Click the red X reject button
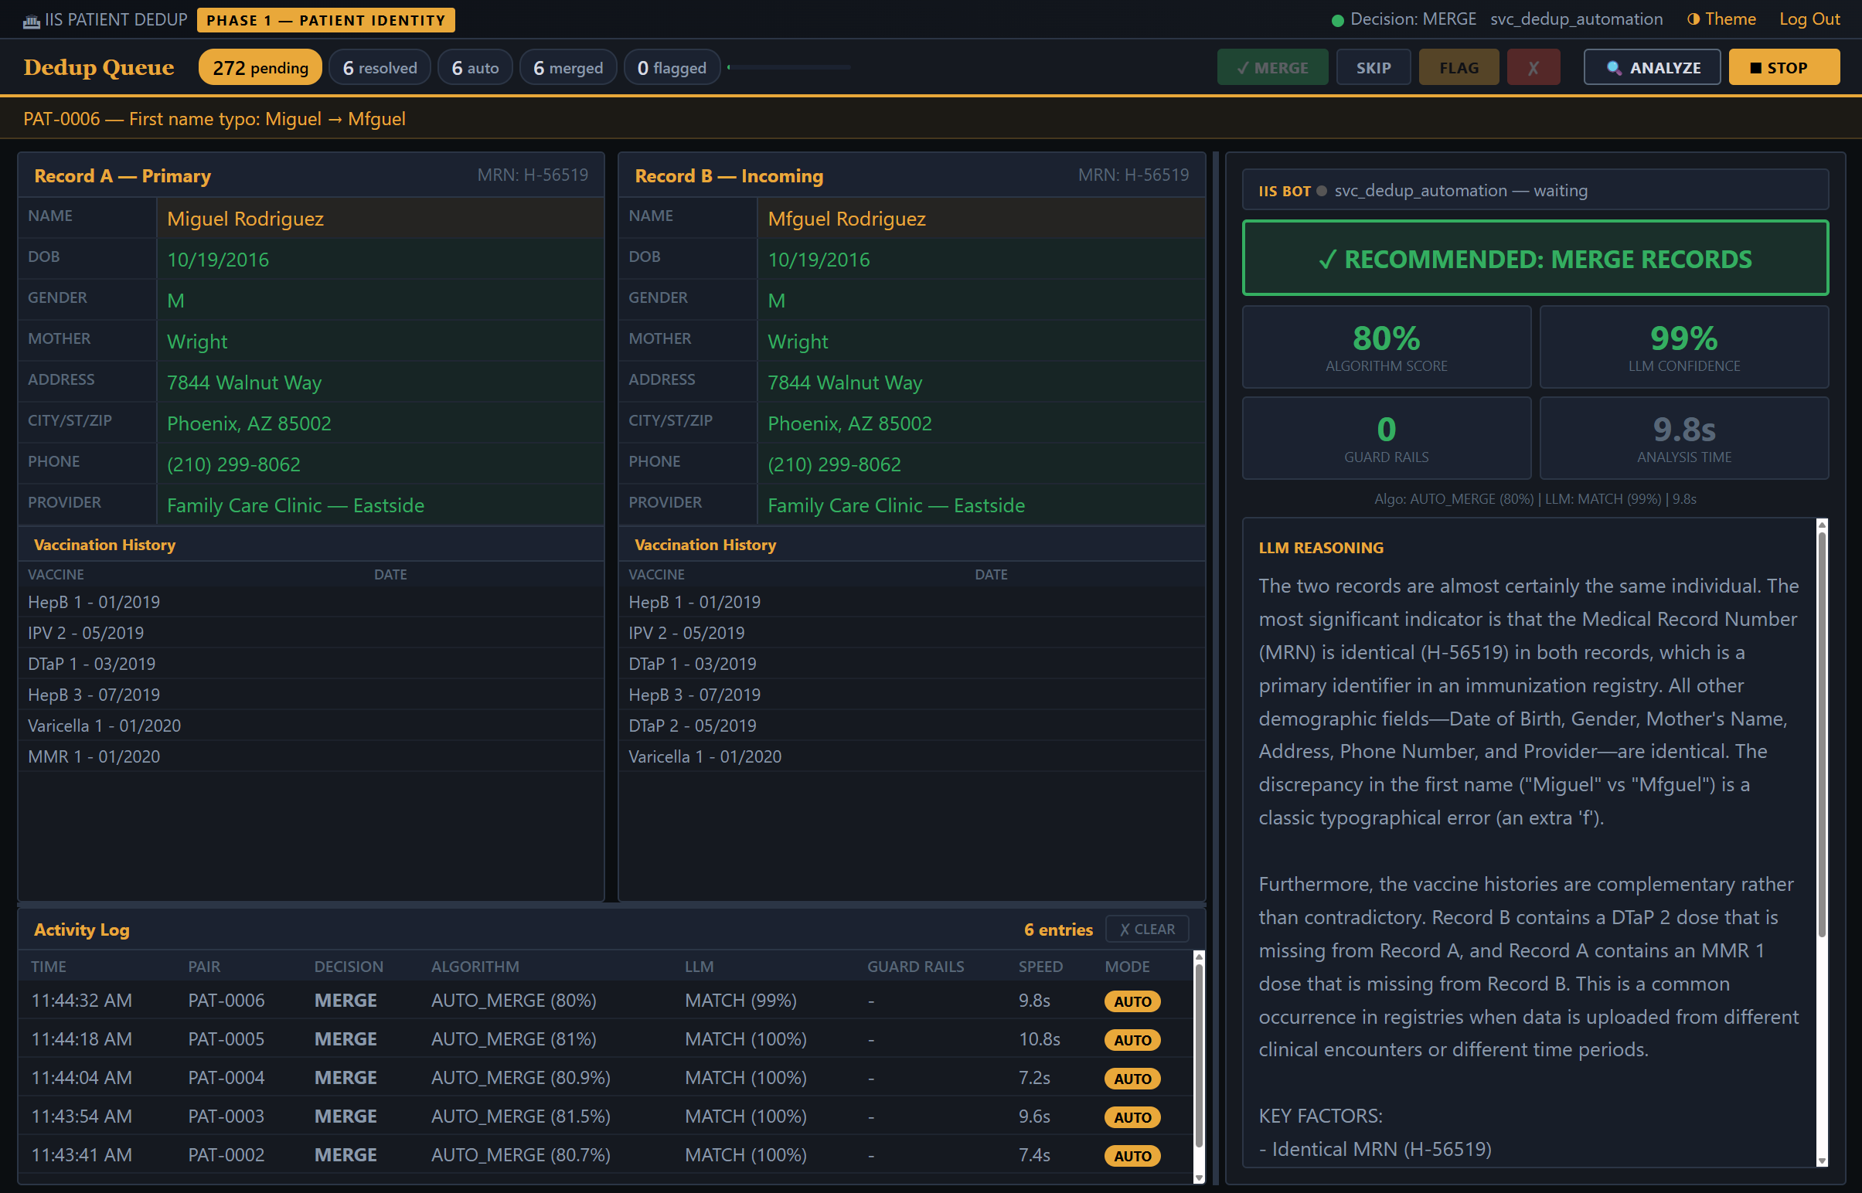 pyautogui.click(x=1534, y=66)
